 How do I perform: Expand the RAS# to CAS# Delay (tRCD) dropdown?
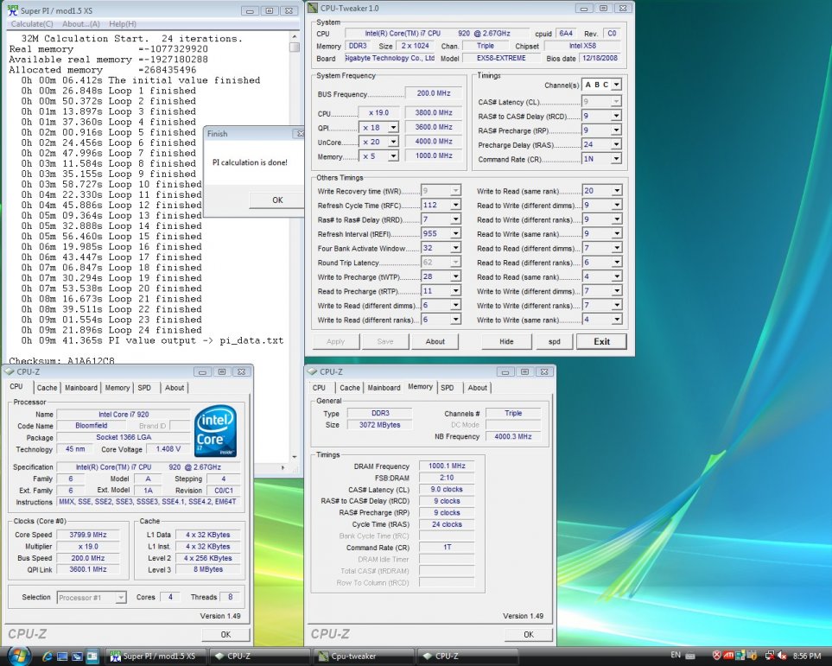616,116
